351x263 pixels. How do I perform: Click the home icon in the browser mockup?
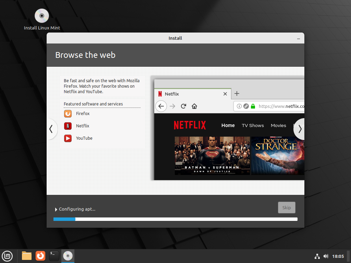pyautogui.click(x=194, y=106)
